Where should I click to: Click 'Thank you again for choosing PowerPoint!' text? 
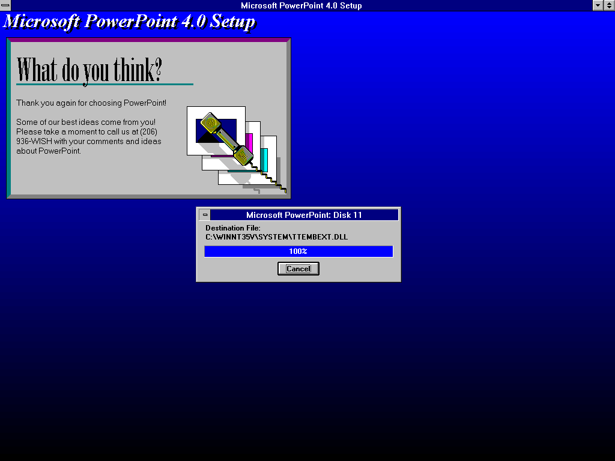coord(91,103)
